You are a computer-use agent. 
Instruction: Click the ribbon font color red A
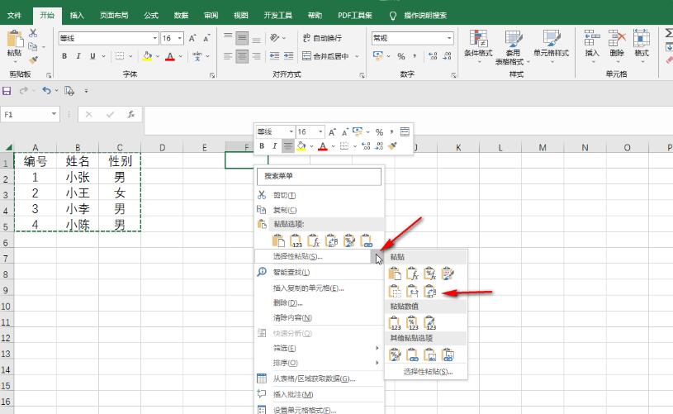click(170, 56)
